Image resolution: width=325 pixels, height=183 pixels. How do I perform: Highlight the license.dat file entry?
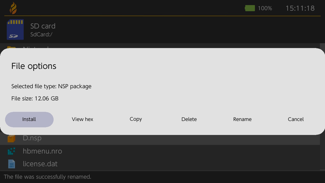tap(40, 164)
